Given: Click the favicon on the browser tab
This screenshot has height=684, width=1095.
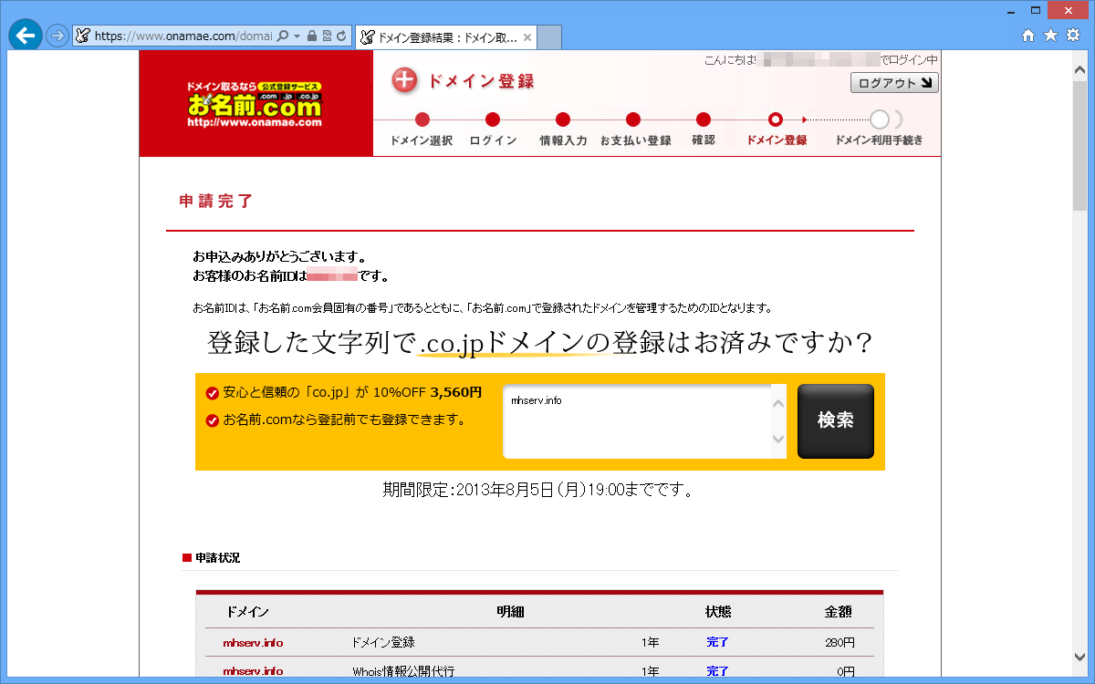Looking at the screenshot, I should (368, 36).
